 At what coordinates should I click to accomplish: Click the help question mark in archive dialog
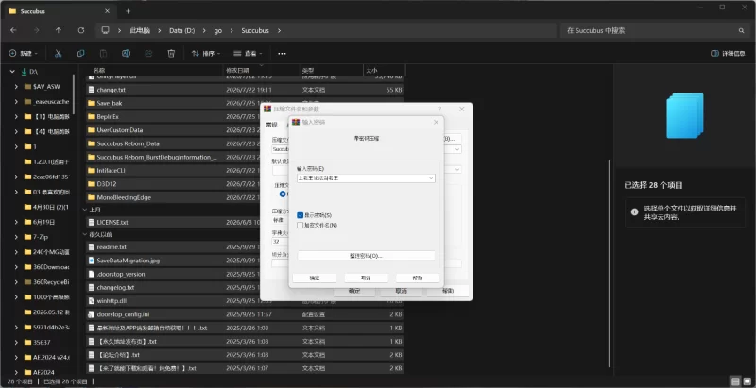click(x=439, y=110)
